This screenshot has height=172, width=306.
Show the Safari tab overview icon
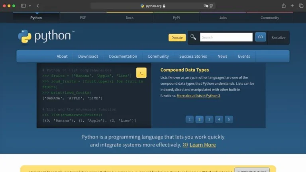coord(301,6)
